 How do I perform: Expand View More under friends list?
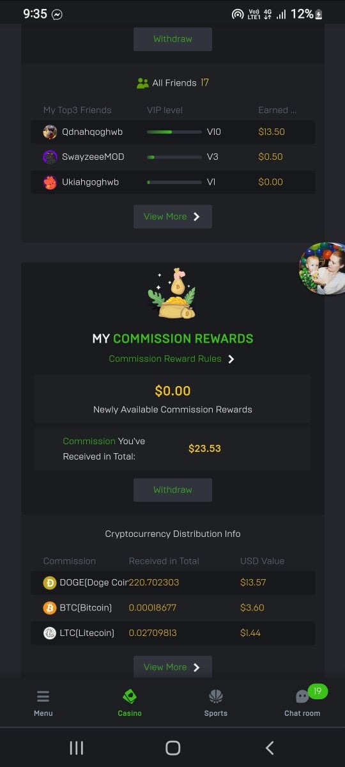click(172, 217)
